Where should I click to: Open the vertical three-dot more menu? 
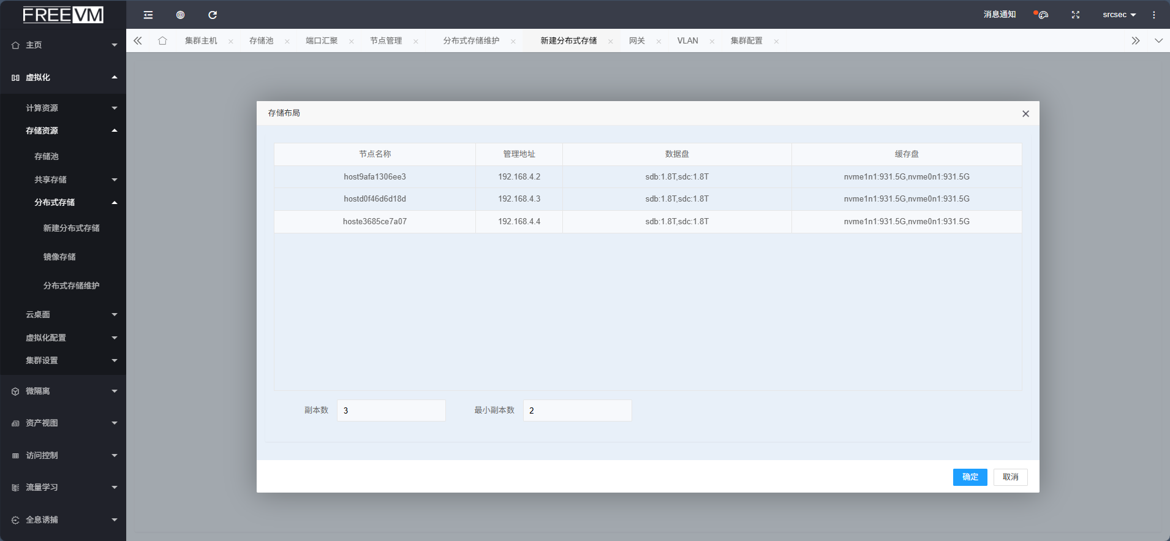point(1153,15)
